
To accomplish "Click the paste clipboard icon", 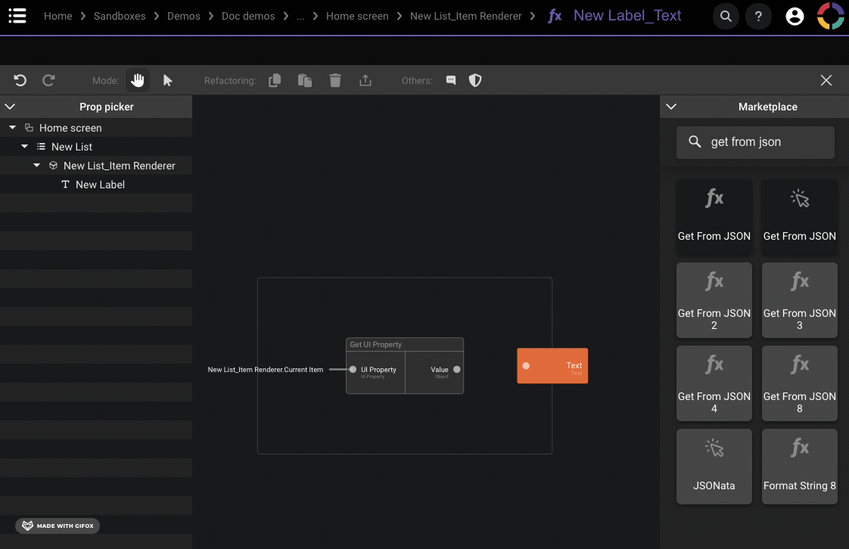I will [x=305, y=80].
